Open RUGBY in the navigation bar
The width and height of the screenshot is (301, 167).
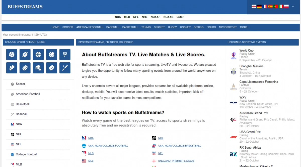pyautogui.click(x=172, y=27)
